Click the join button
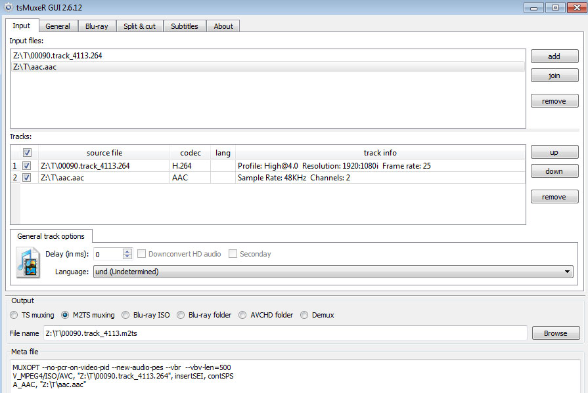Image resolution: width=588 pixels, height=393 pixels. click(554, 75)
